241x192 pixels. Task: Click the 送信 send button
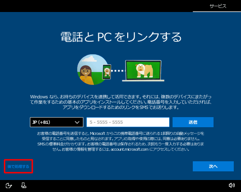click(193, 122)
